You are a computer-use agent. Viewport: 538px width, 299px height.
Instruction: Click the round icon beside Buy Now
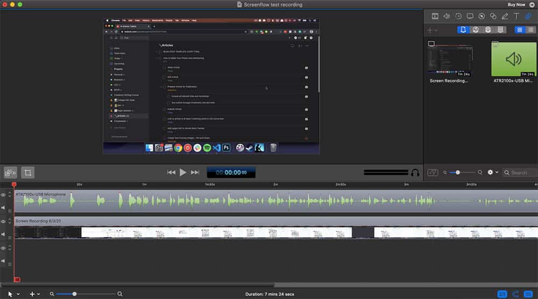click(532, 5)
